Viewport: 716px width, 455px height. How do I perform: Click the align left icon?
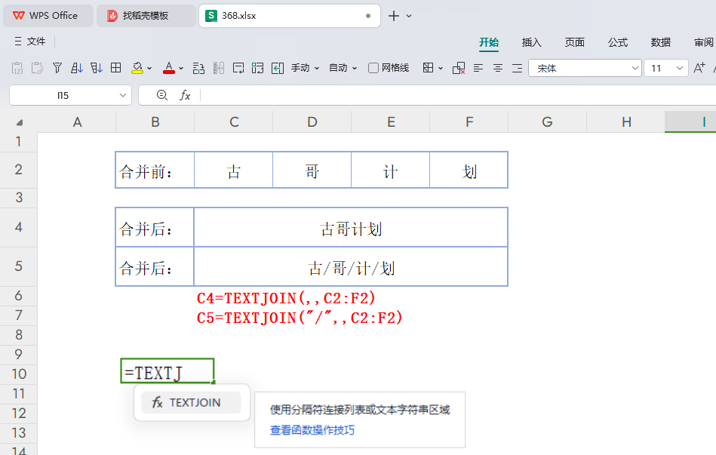478,68
